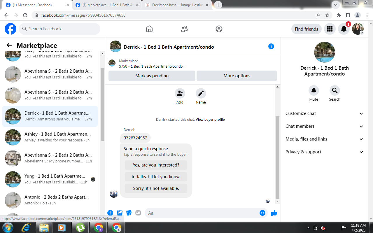Screen dimensions: 373x233
Task: Open Windows Explorer folder in taskbar
Action: click(x=44, y=227)
